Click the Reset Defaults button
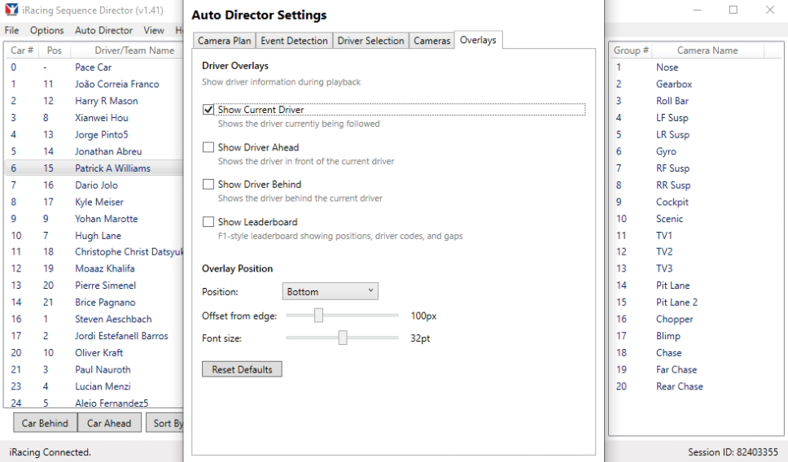The height and width of the screenshot is (462, 788). point(242,369)
